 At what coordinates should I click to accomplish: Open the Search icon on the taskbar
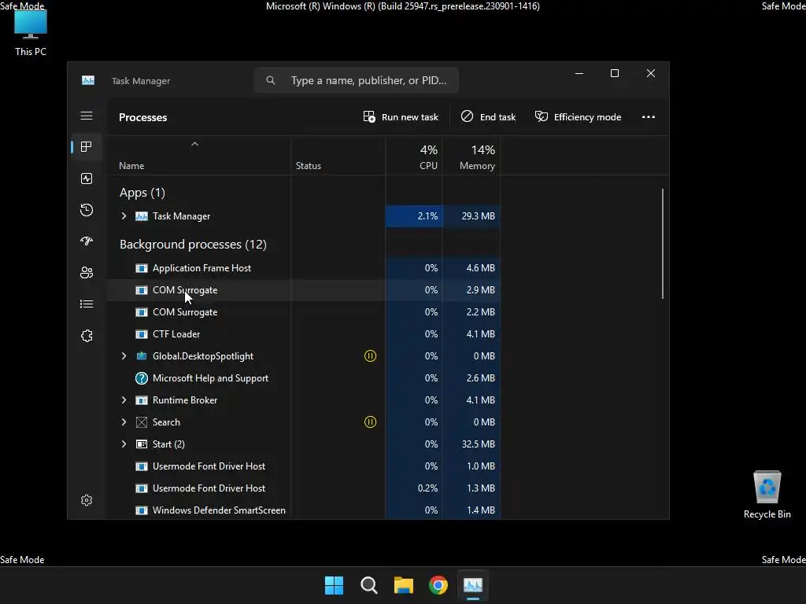pos(368,585)
